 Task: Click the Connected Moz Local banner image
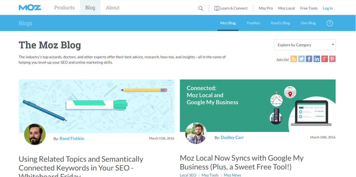pos(258,106)
